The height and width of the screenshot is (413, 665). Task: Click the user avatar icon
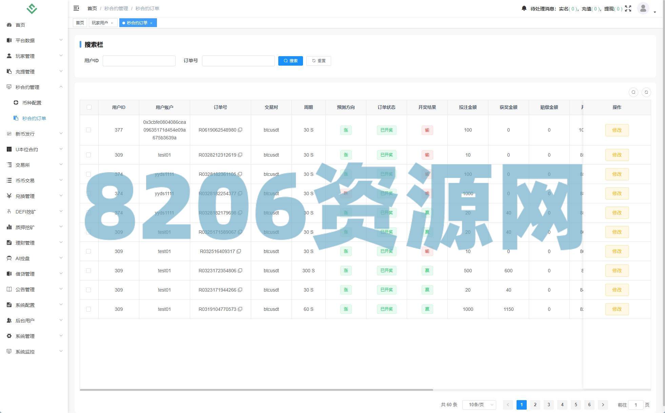coord(643,8)
